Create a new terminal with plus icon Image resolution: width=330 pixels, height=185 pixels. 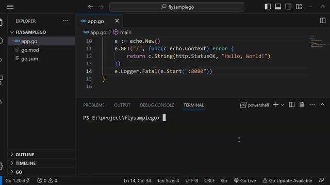click(x=275, y=104)
